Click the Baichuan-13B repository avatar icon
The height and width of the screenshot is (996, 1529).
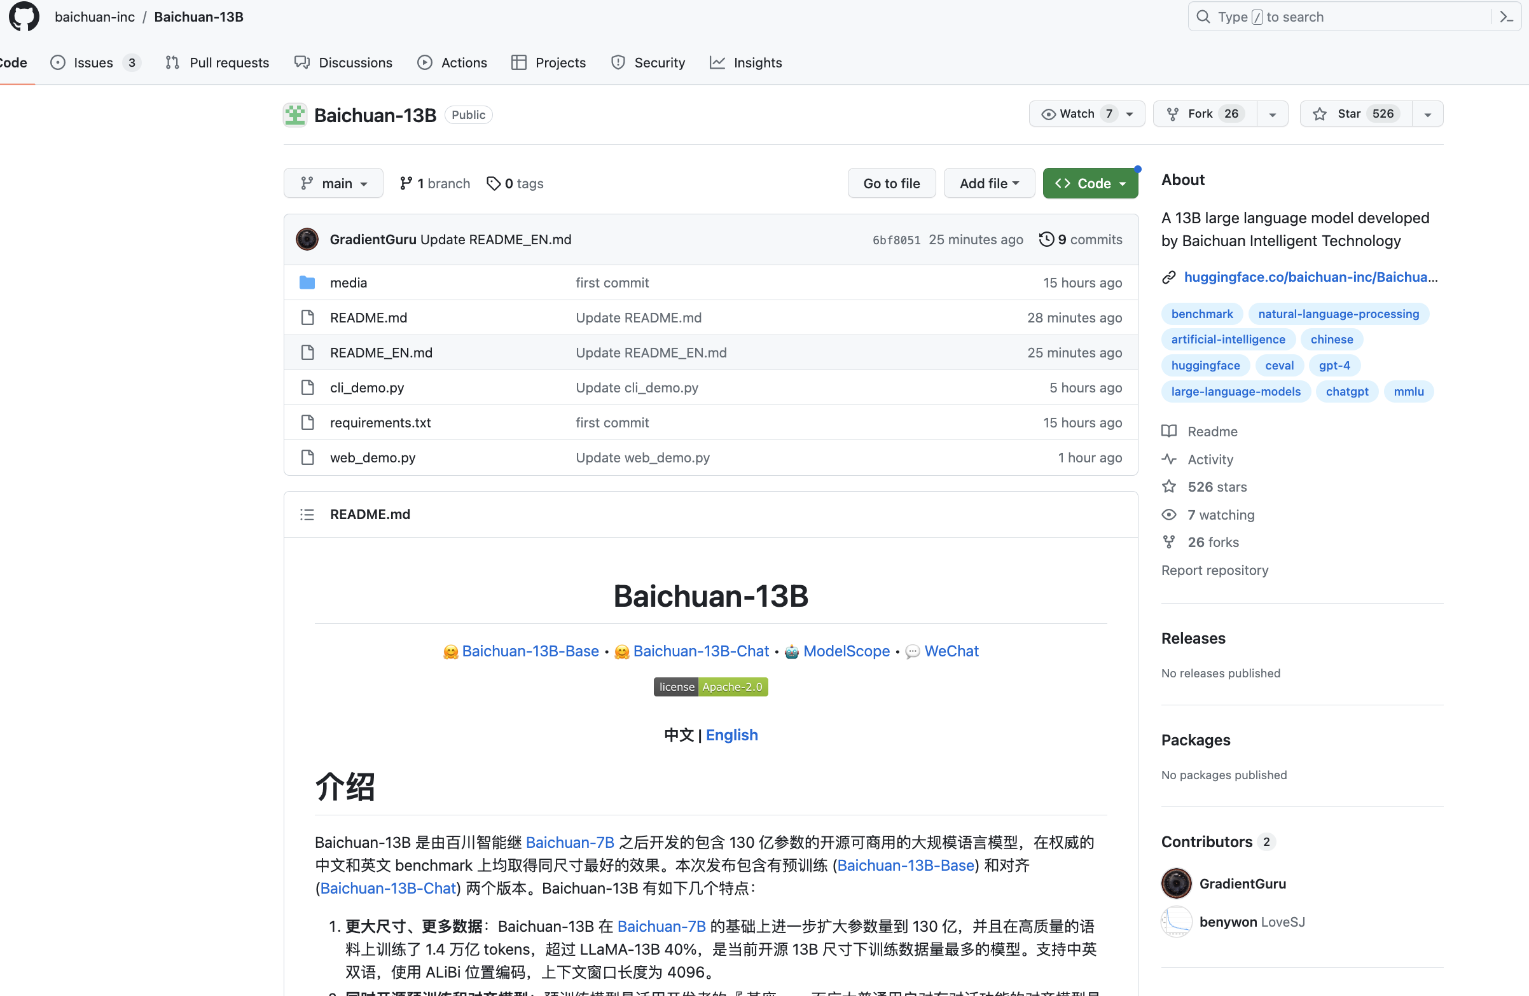click(295, 115)
